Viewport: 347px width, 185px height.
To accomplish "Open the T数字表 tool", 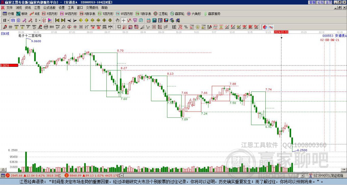I will point(143,14).
